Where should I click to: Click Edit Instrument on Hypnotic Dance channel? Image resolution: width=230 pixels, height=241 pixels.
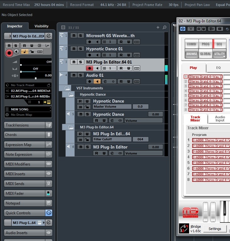point(112,120)
